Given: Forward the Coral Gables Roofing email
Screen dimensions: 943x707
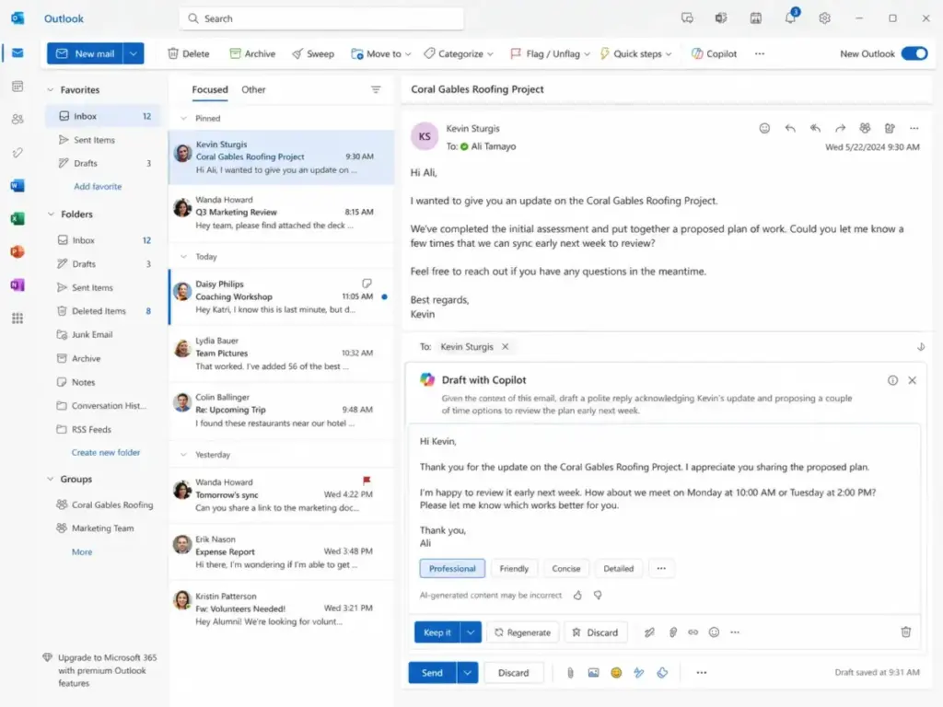Looking at the screenshot, I should [x=840, y=128].
